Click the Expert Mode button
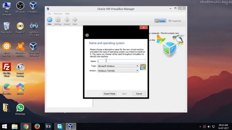Image resolution: width=232 pixels, height=130 pixels. pyautogui.click(x=109, y=94)
